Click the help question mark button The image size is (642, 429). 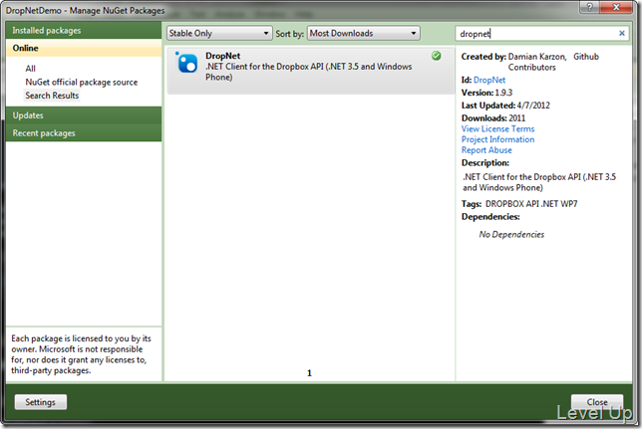click(x=589, y=7)
